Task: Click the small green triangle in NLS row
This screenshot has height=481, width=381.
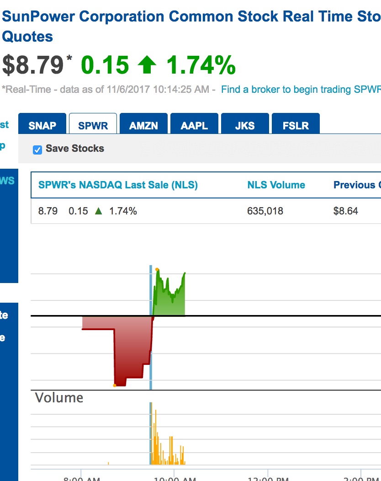Action: pyautogui.click(x=98, y=211)
